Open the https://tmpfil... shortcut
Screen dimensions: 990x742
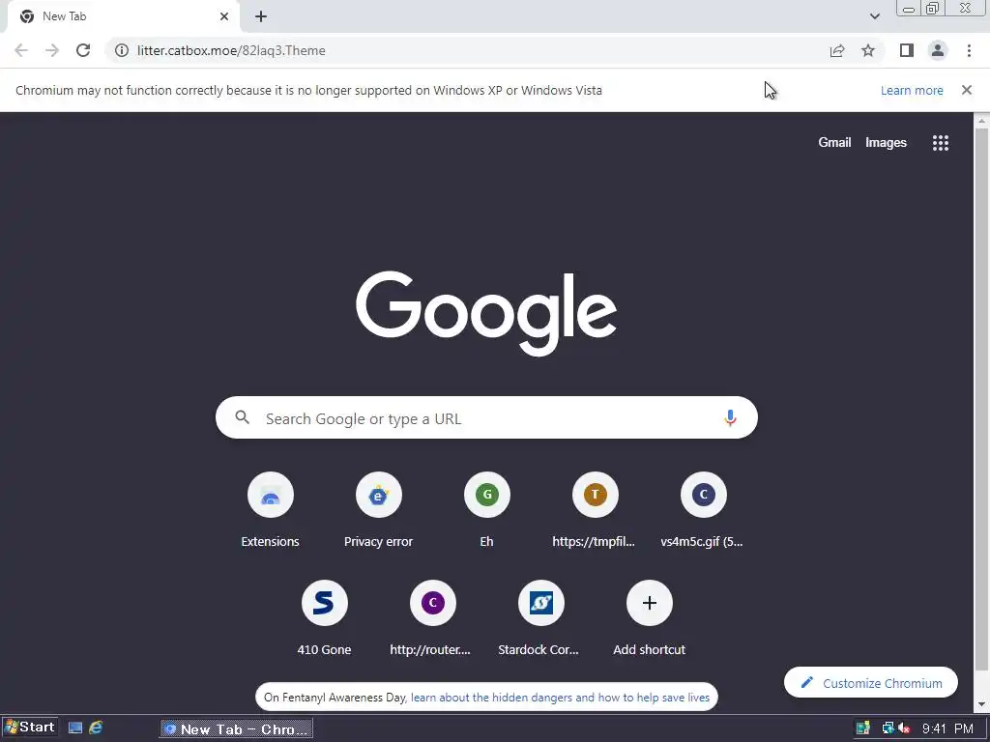pos(595,510)
